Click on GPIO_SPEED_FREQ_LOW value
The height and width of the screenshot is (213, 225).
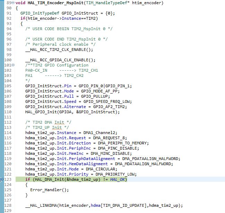click(x=106, y=101)
